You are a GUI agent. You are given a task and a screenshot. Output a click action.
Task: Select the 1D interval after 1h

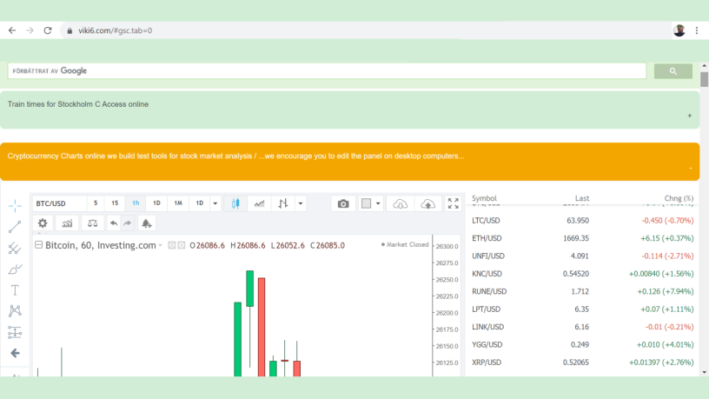pos(156,203)
